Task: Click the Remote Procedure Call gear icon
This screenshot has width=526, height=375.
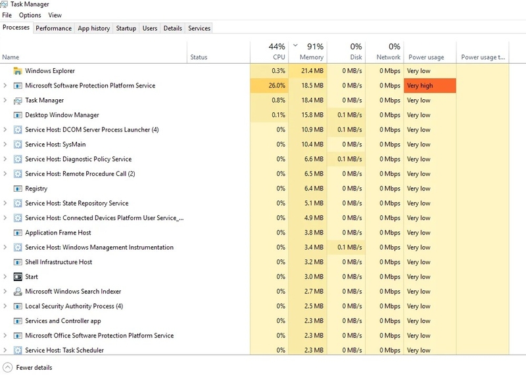Action: 18,174
